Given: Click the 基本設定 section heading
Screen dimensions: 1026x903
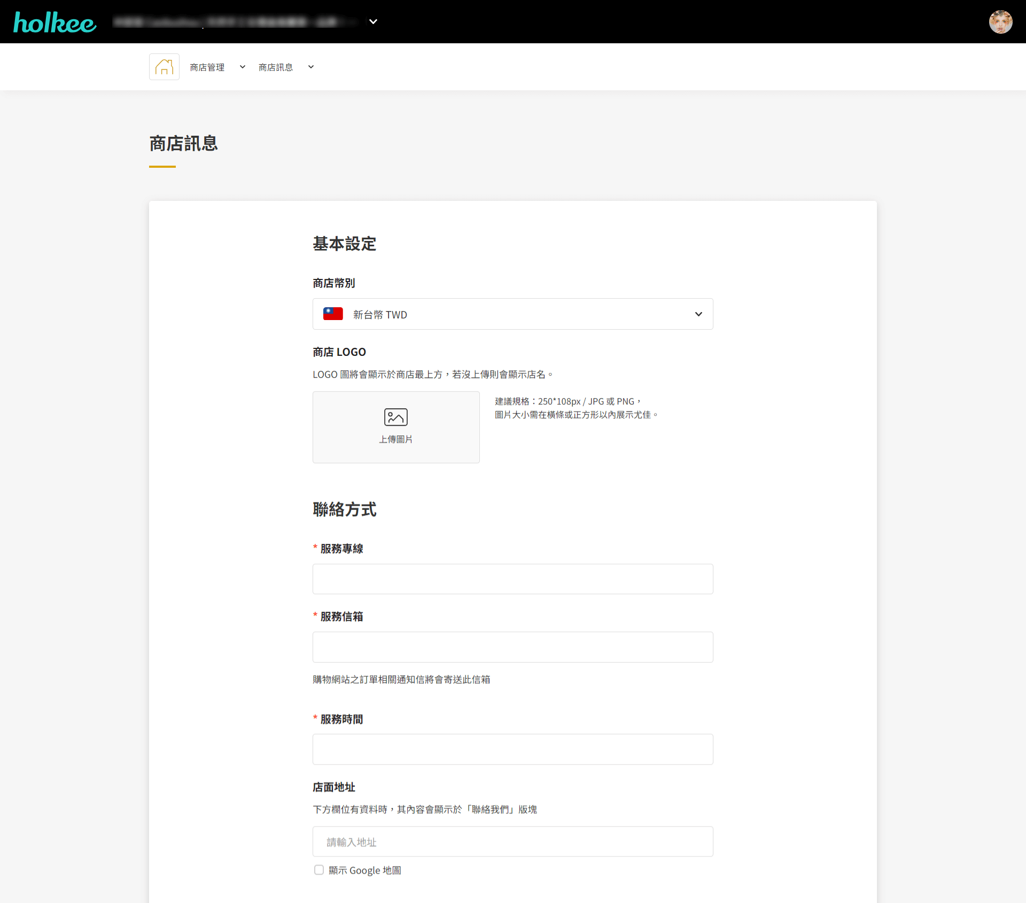Looking at the screenshot, I should [x=345, y=244].
